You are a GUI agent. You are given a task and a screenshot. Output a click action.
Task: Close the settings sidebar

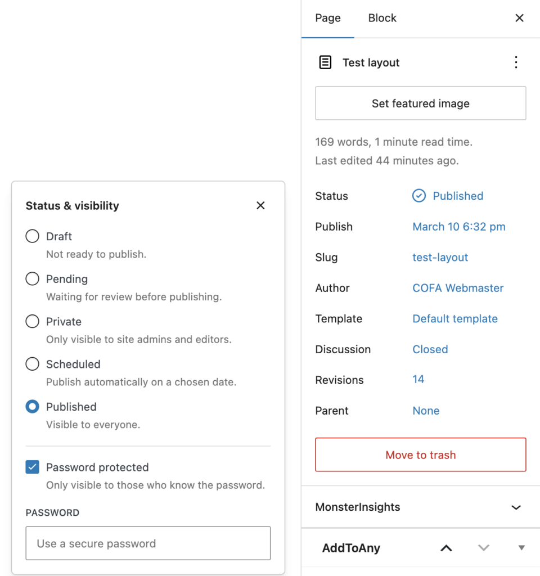click(x=519, y=17)
